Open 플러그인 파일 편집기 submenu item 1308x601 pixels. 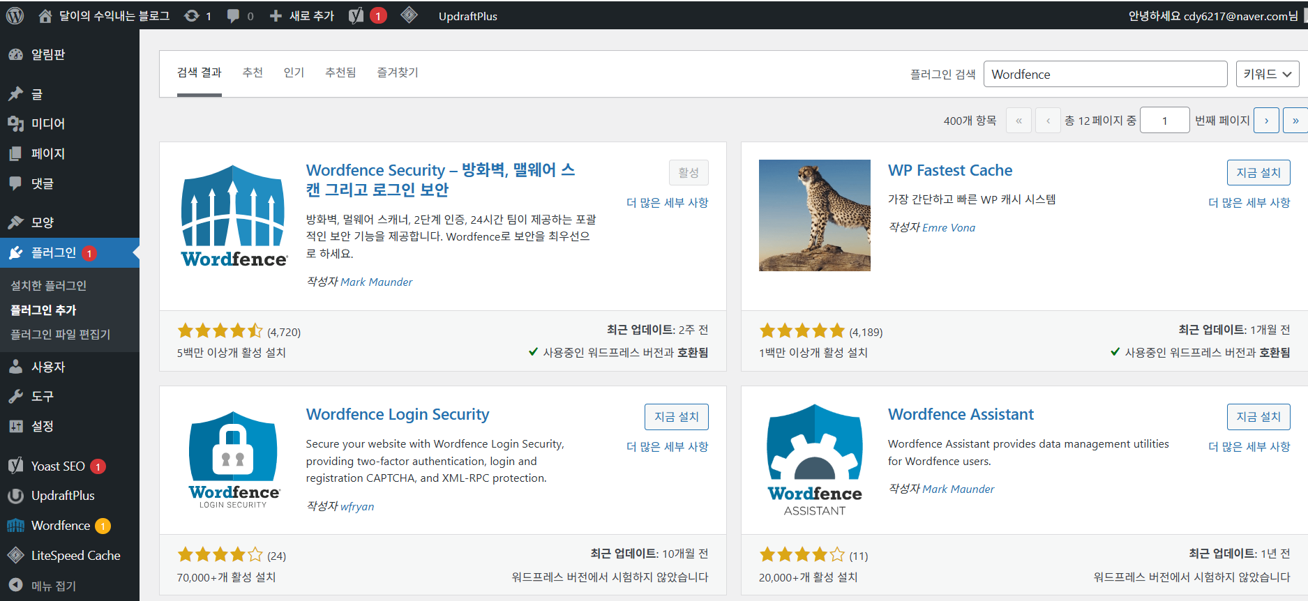pyautogui.click(x=61, y=335)
